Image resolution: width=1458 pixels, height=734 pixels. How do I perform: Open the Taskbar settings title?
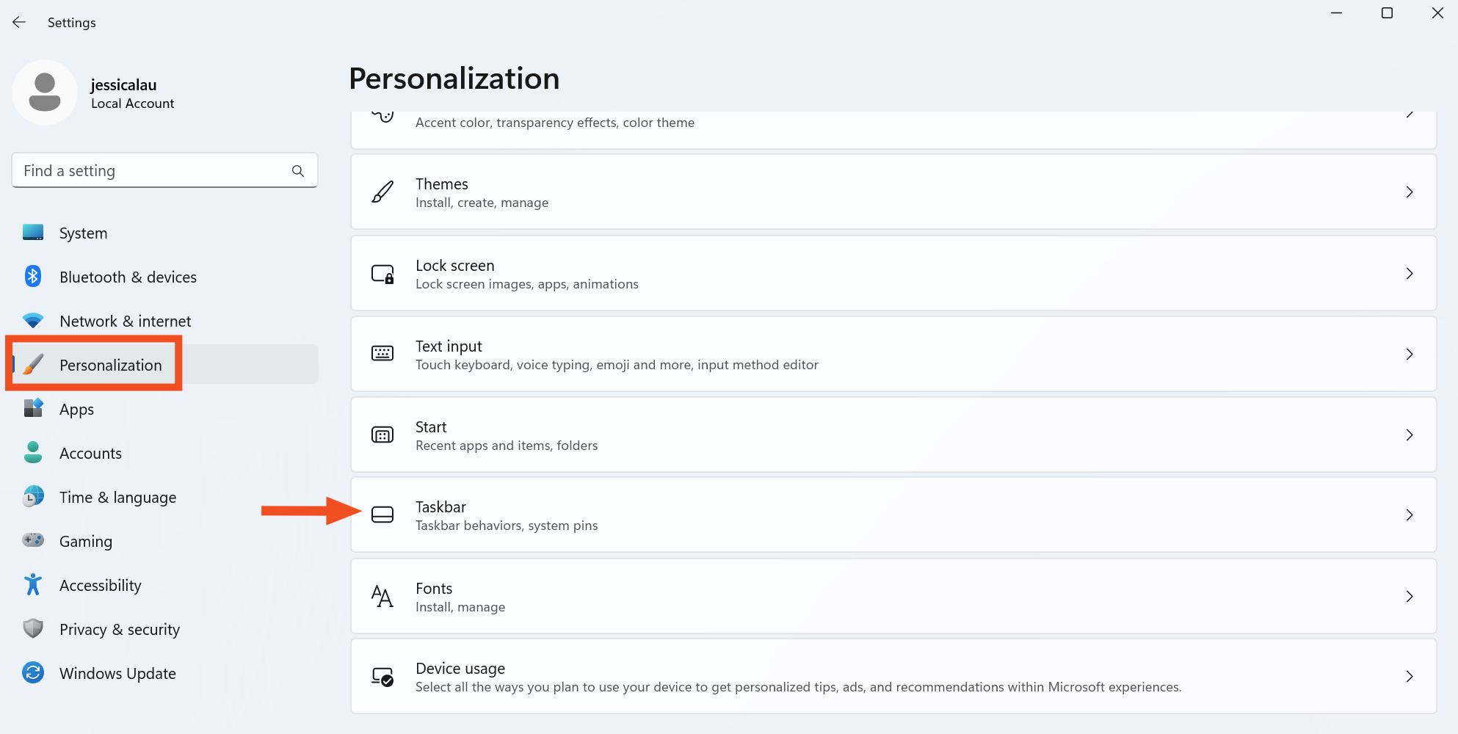point(440,507)
